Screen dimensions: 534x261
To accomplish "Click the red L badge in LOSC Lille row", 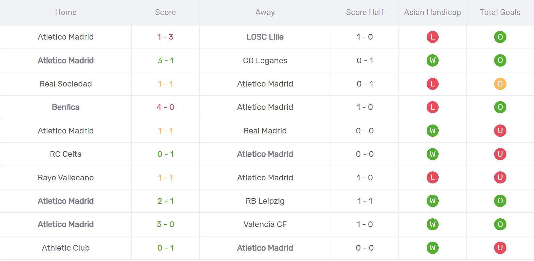I will (x=432, y=37).
